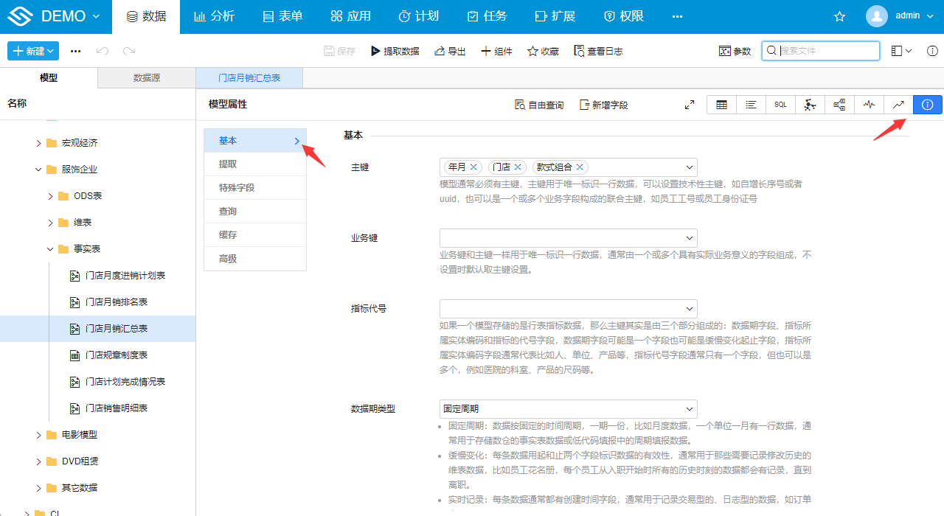Remove the 款式组合 primary key tag
Viewport: 944px width, 516px height.
[580, 167]
